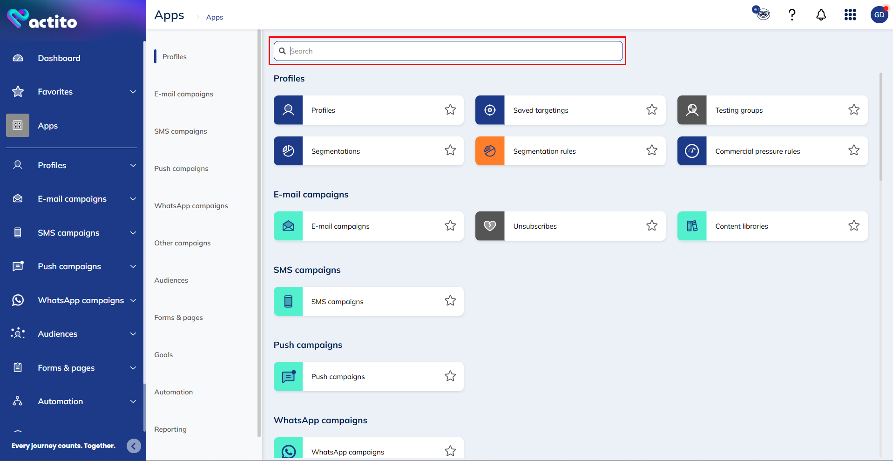Open the Segmentation rules orange icon
The height and width of the screenshot is (461, 893).
(490, 151)
